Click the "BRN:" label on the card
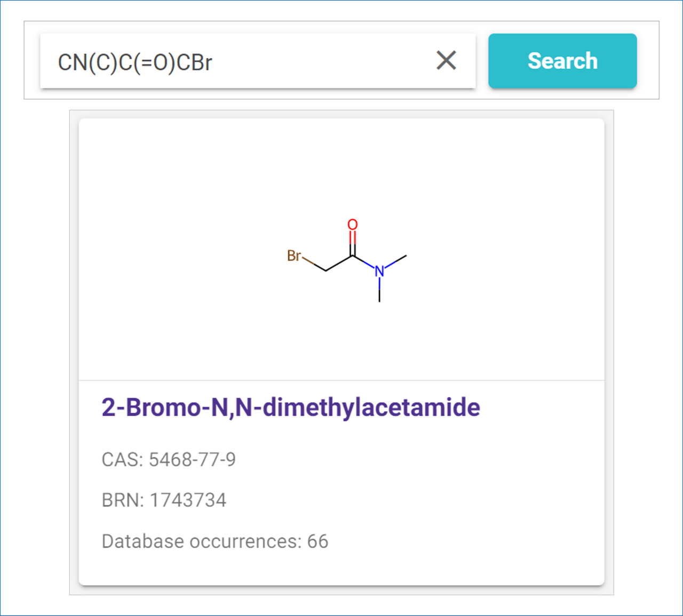This screenshot has height=616, width=683. tap(123, 500)
